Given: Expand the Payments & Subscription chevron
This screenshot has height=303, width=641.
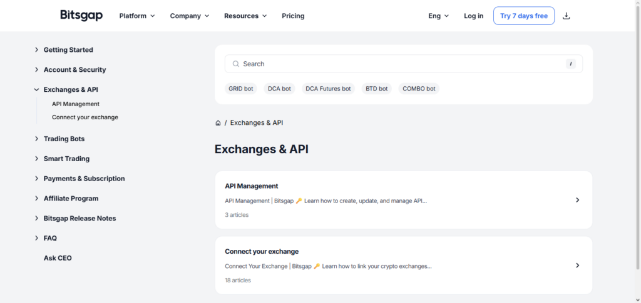Looking at the screenshot, I should pos(36,179).
